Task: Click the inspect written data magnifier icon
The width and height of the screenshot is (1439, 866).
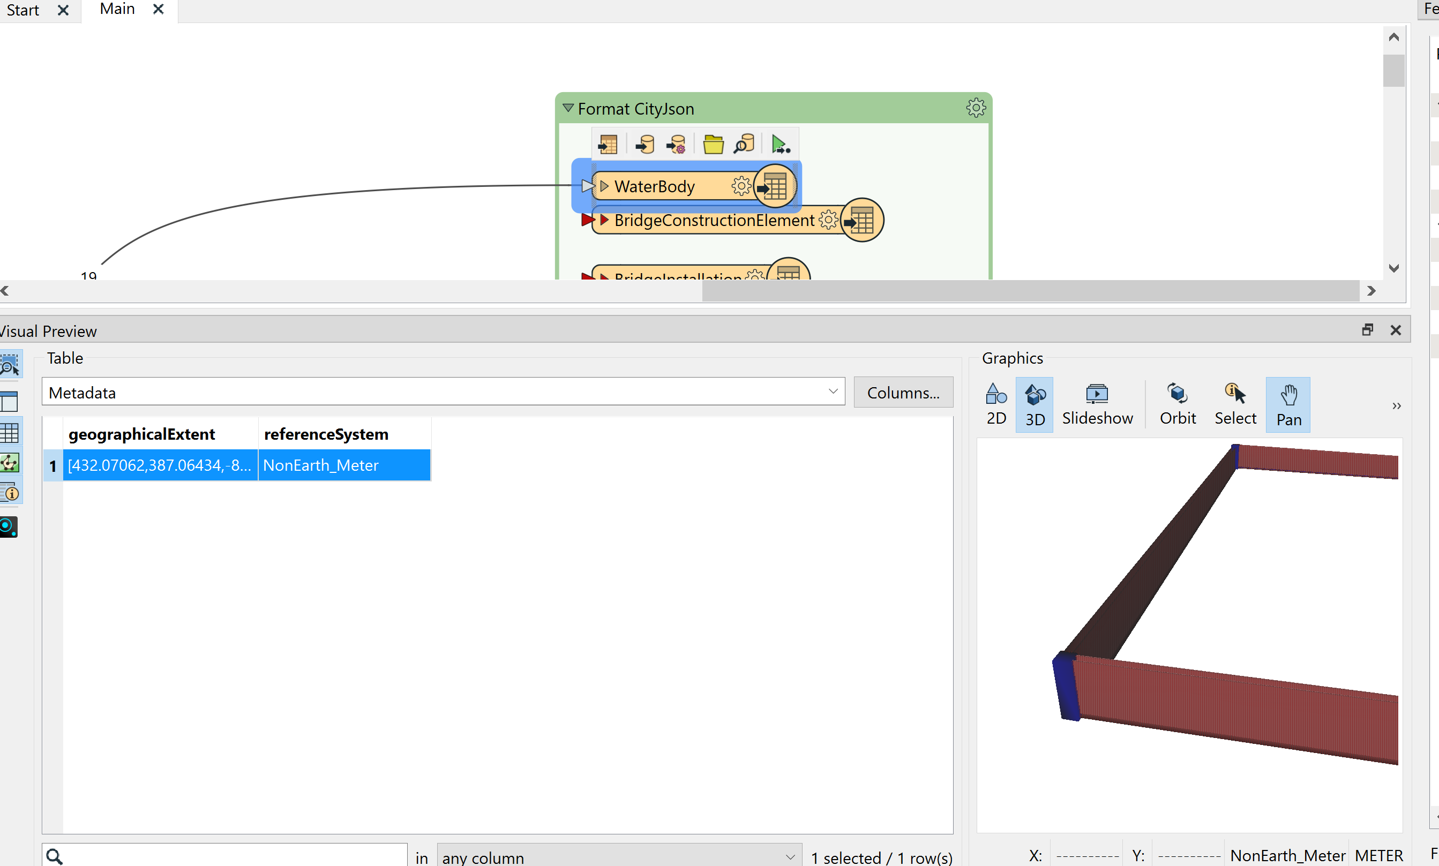Action: click(744, 144)
